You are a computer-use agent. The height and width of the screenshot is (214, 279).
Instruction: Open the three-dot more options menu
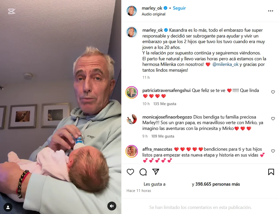click(x=270, y=11)
